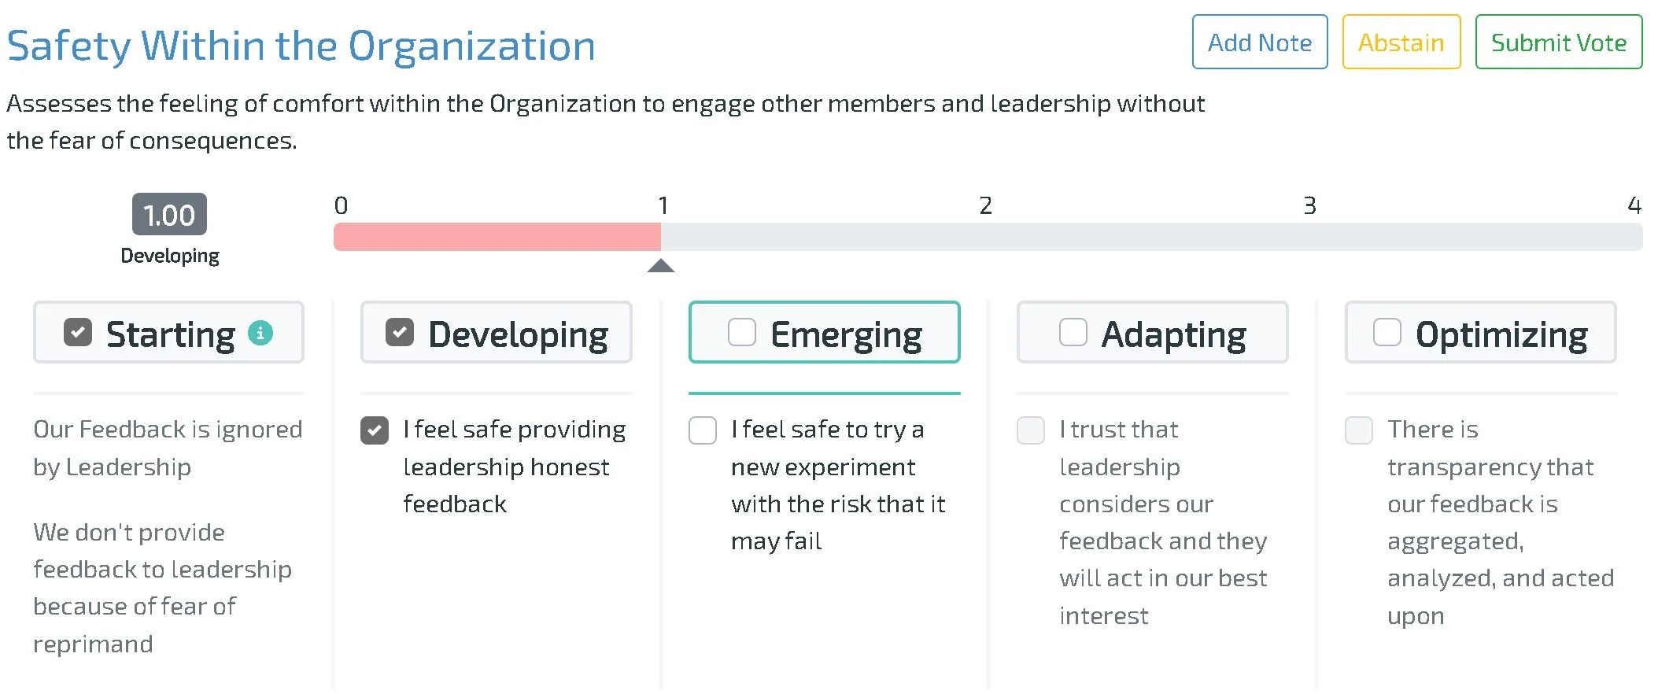The image size is (1658, 694).
Task: Uncheck the Developing level checkbox
Action: [400, 333]
